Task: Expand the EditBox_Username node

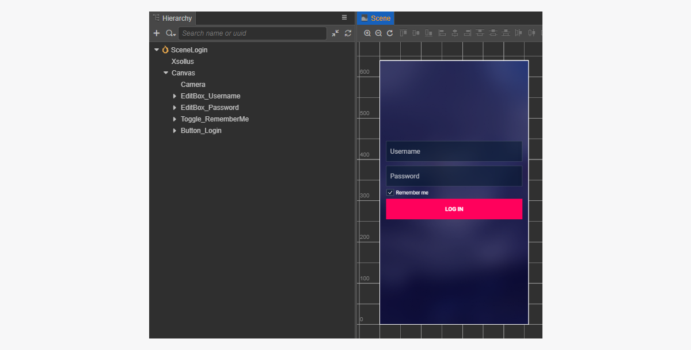Action: coord(175,96)
